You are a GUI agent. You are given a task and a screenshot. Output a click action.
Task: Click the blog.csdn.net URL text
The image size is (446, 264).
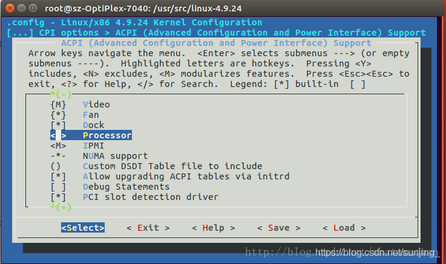pyautogui.click(x=377, y=252)
